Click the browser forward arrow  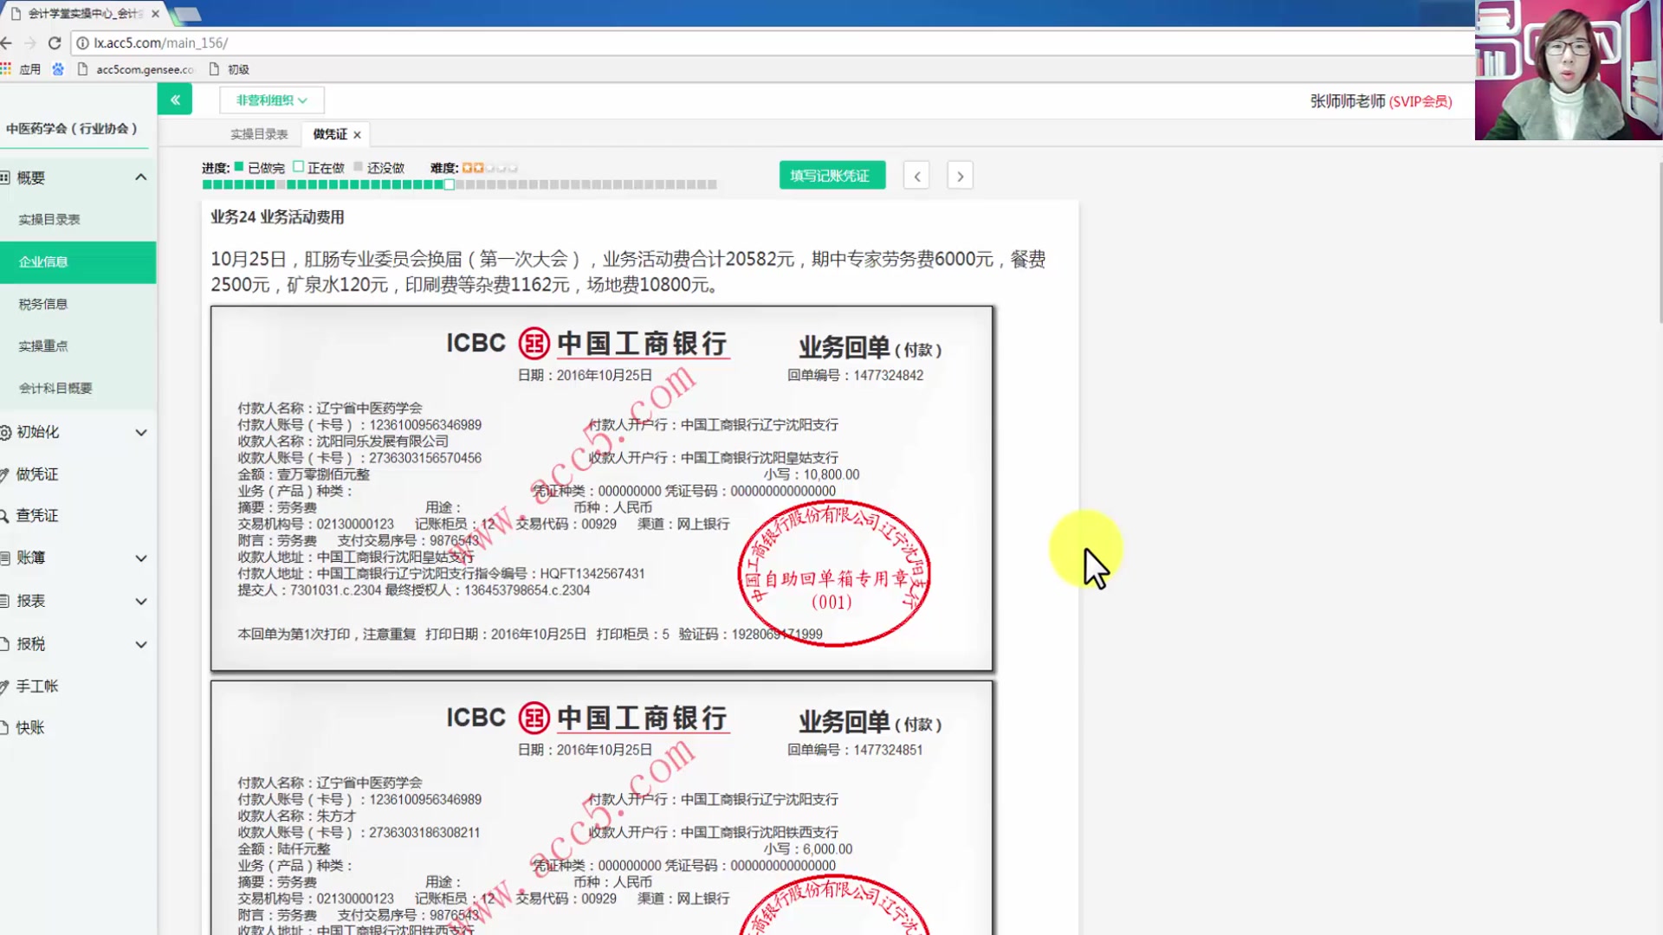pos(30,42)
